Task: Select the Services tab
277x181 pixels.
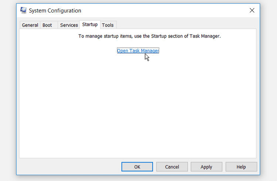Action: 69,25
